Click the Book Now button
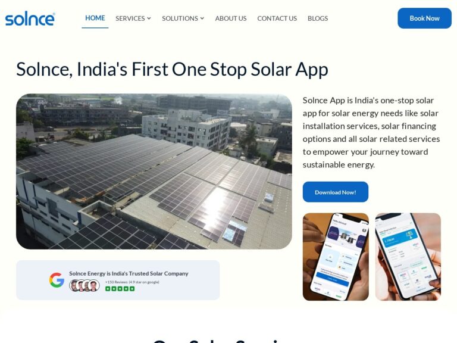Viewport: 457px width, 343px height. pos(424,18)
